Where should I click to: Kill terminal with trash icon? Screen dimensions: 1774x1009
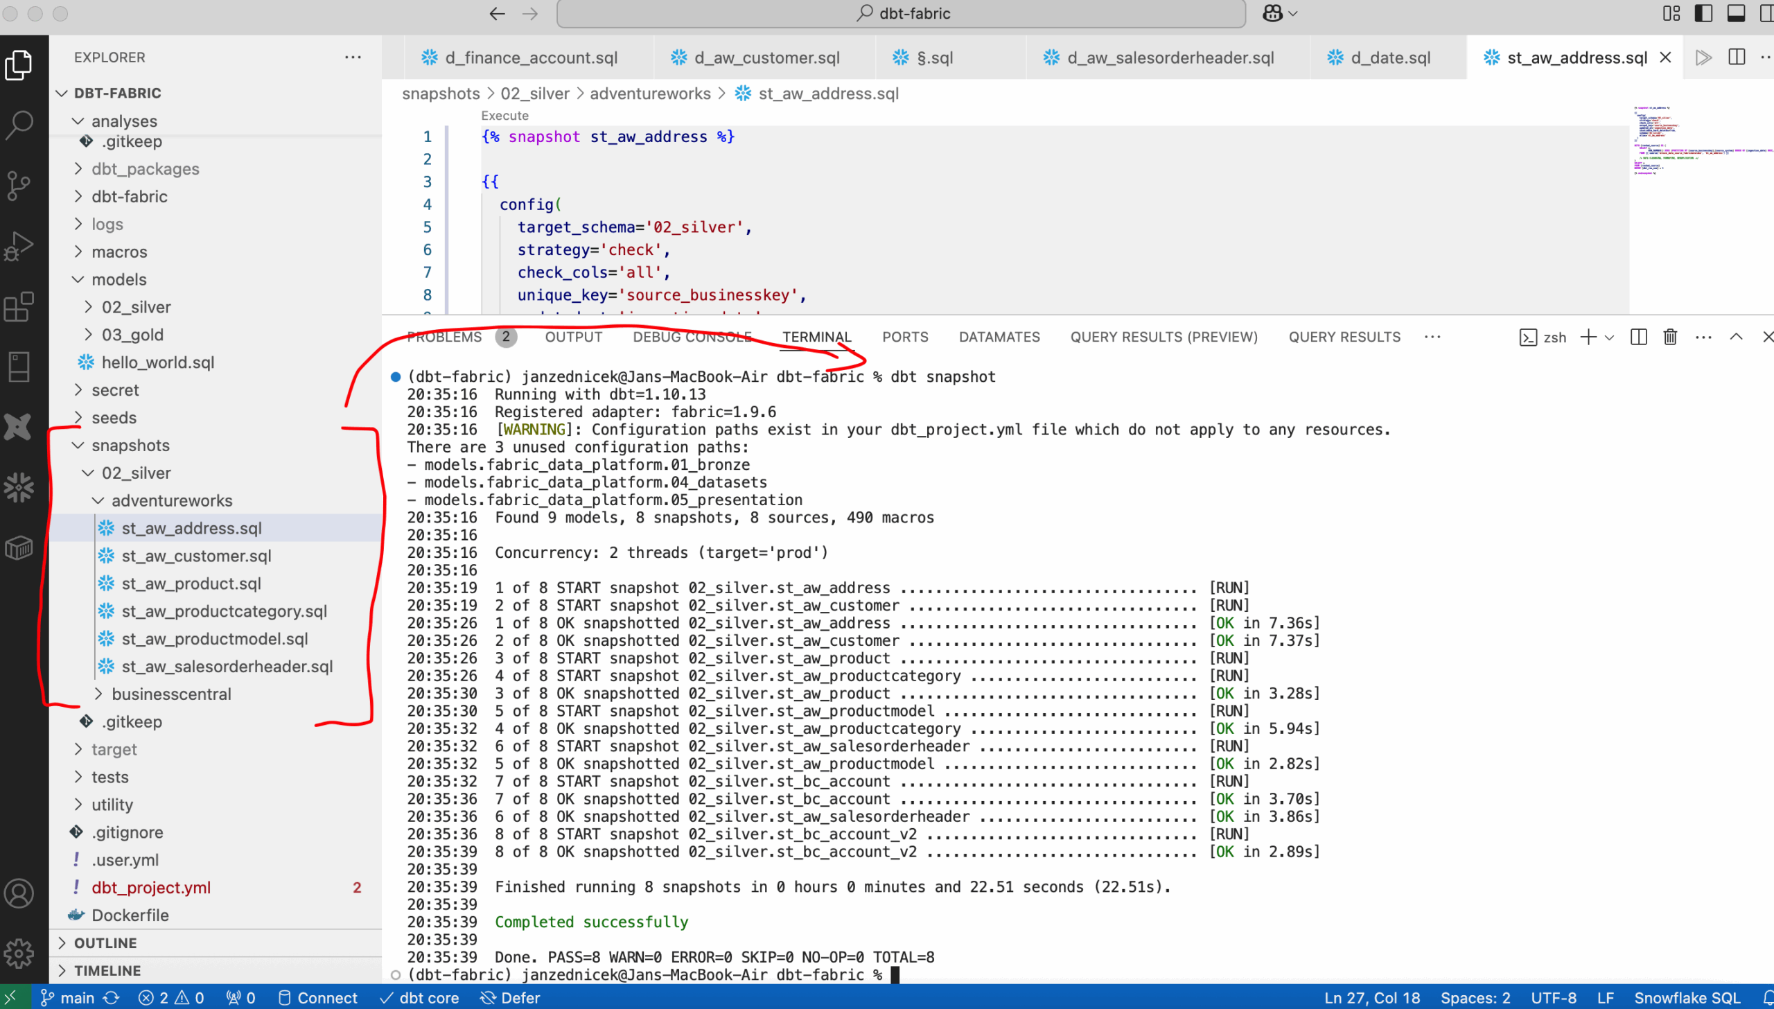coord(1670,337)
